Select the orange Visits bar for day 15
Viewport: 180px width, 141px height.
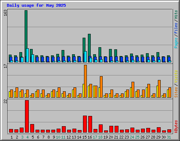pyautogui.click(x=85, y=81)
